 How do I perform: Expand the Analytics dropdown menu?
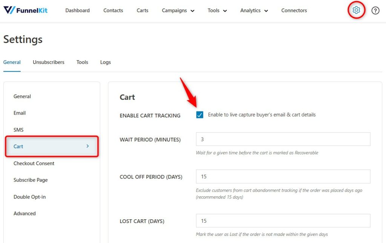pyautogui.click(x=254, y=11)
